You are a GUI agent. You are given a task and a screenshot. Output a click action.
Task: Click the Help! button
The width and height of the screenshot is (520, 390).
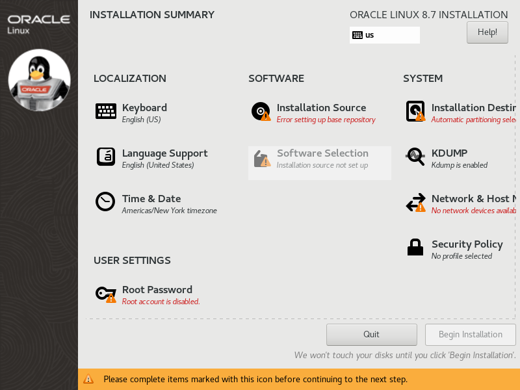click(x=487, y=32)
